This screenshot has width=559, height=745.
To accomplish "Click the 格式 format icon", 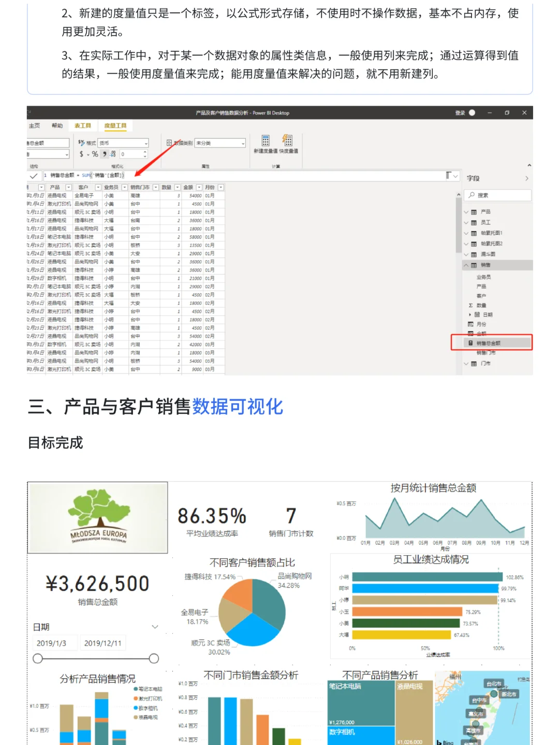I will click(81, 143).
